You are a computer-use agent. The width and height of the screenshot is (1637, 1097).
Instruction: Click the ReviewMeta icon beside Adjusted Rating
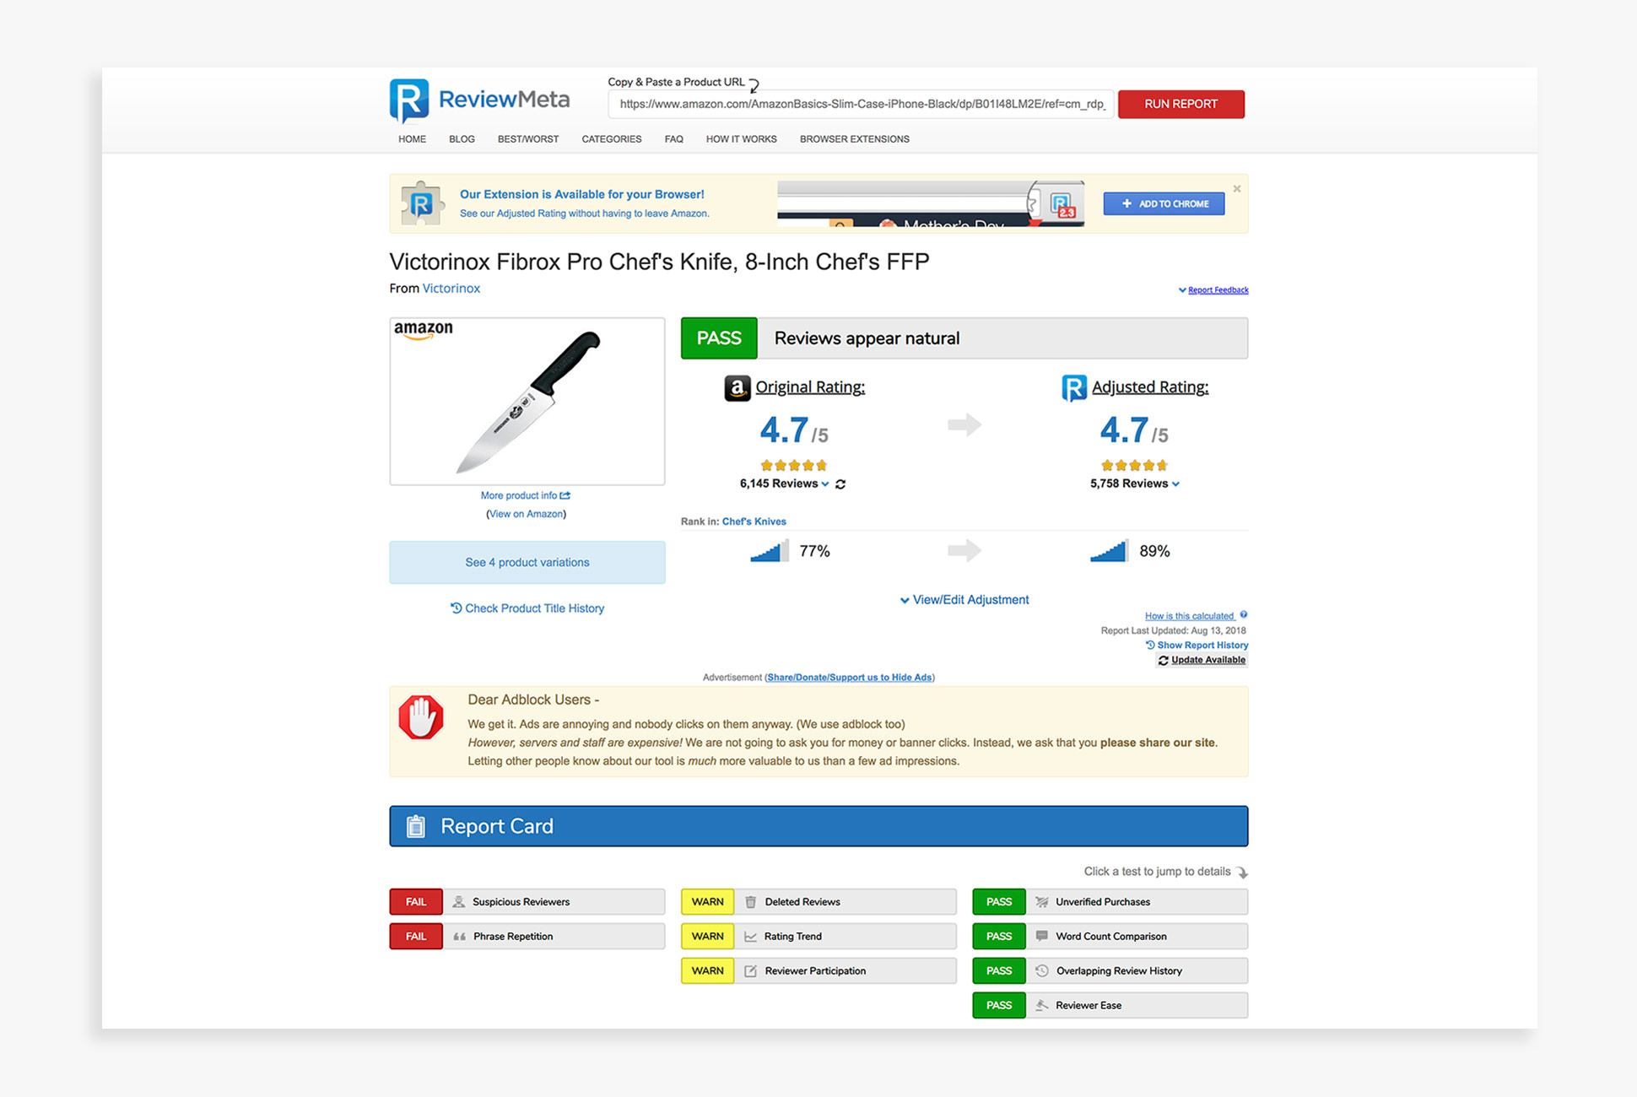(1073, 388)
